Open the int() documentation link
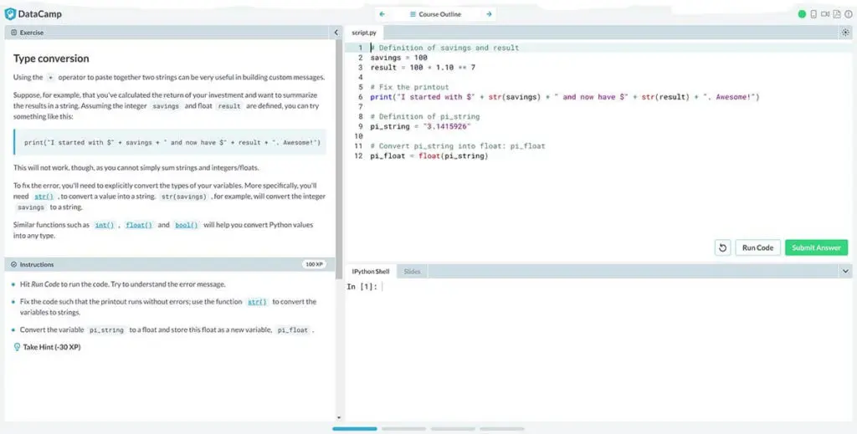Screen dimensions: 857x434 click(x=104, y=225)
